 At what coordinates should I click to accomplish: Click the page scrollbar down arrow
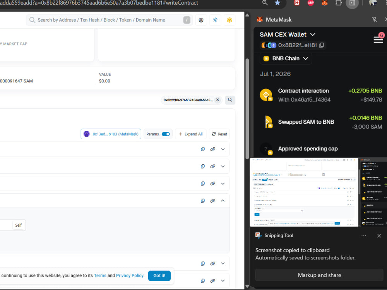(x=247, y=286)
